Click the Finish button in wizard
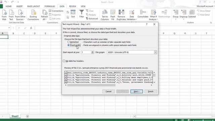This screenshot has width=215, height=121. pos(150,91)
